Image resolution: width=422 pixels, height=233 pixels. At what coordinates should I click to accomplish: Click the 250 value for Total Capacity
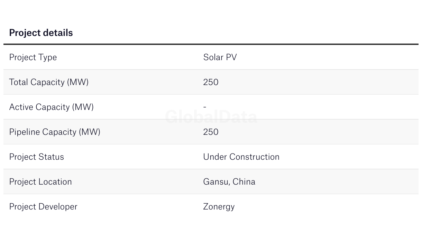coord(211,82)
